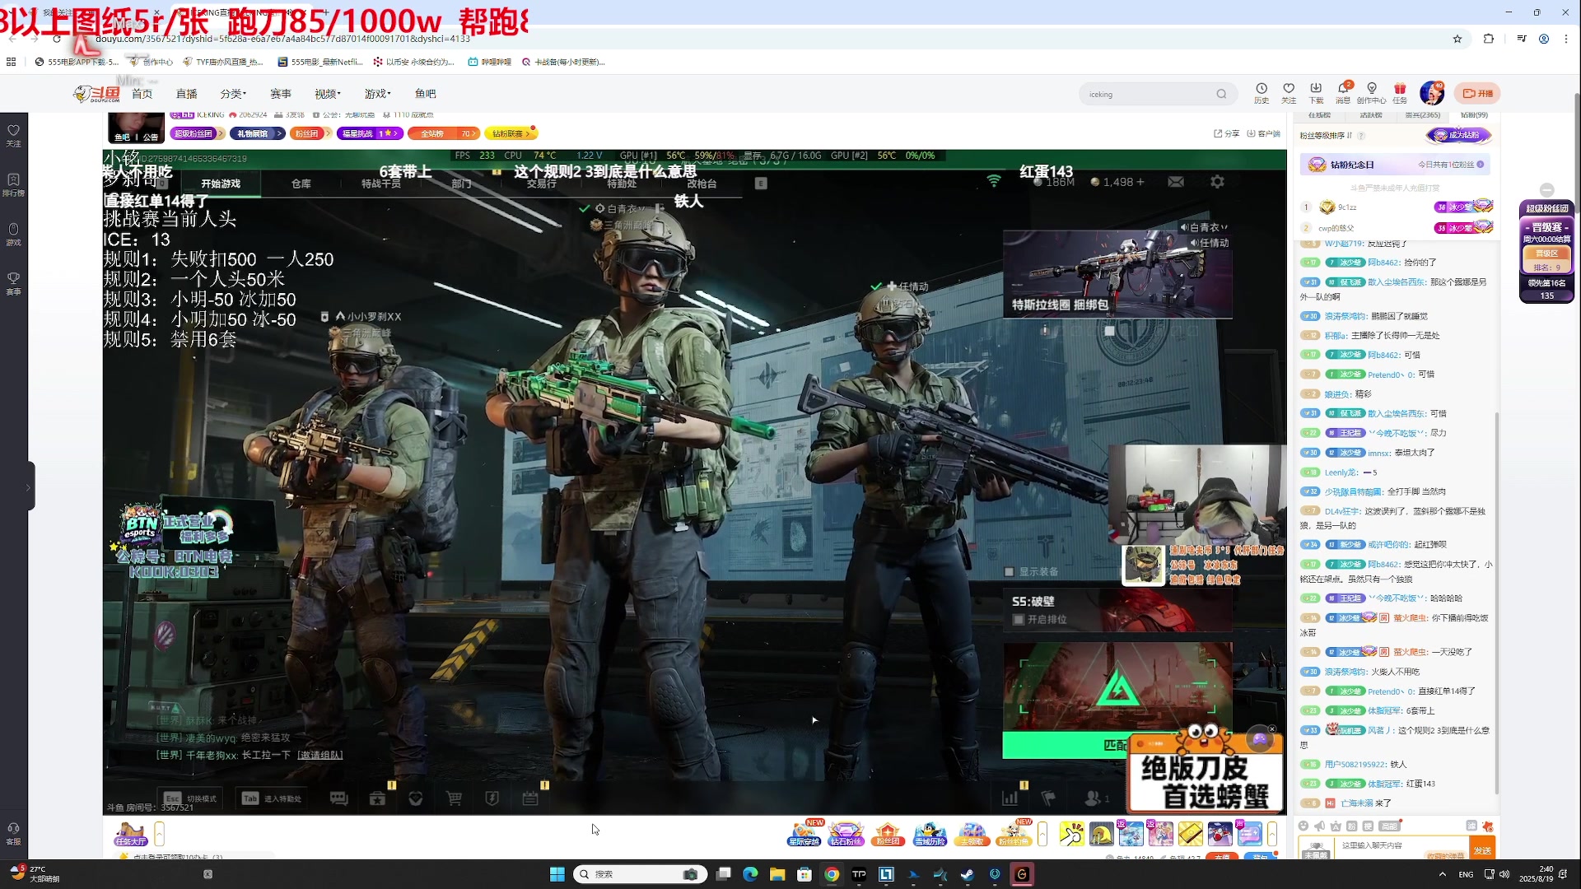Open the 历史 history icon

1262,92
